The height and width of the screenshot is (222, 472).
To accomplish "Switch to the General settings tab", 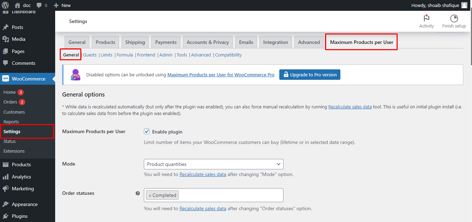I will [77, 42].
